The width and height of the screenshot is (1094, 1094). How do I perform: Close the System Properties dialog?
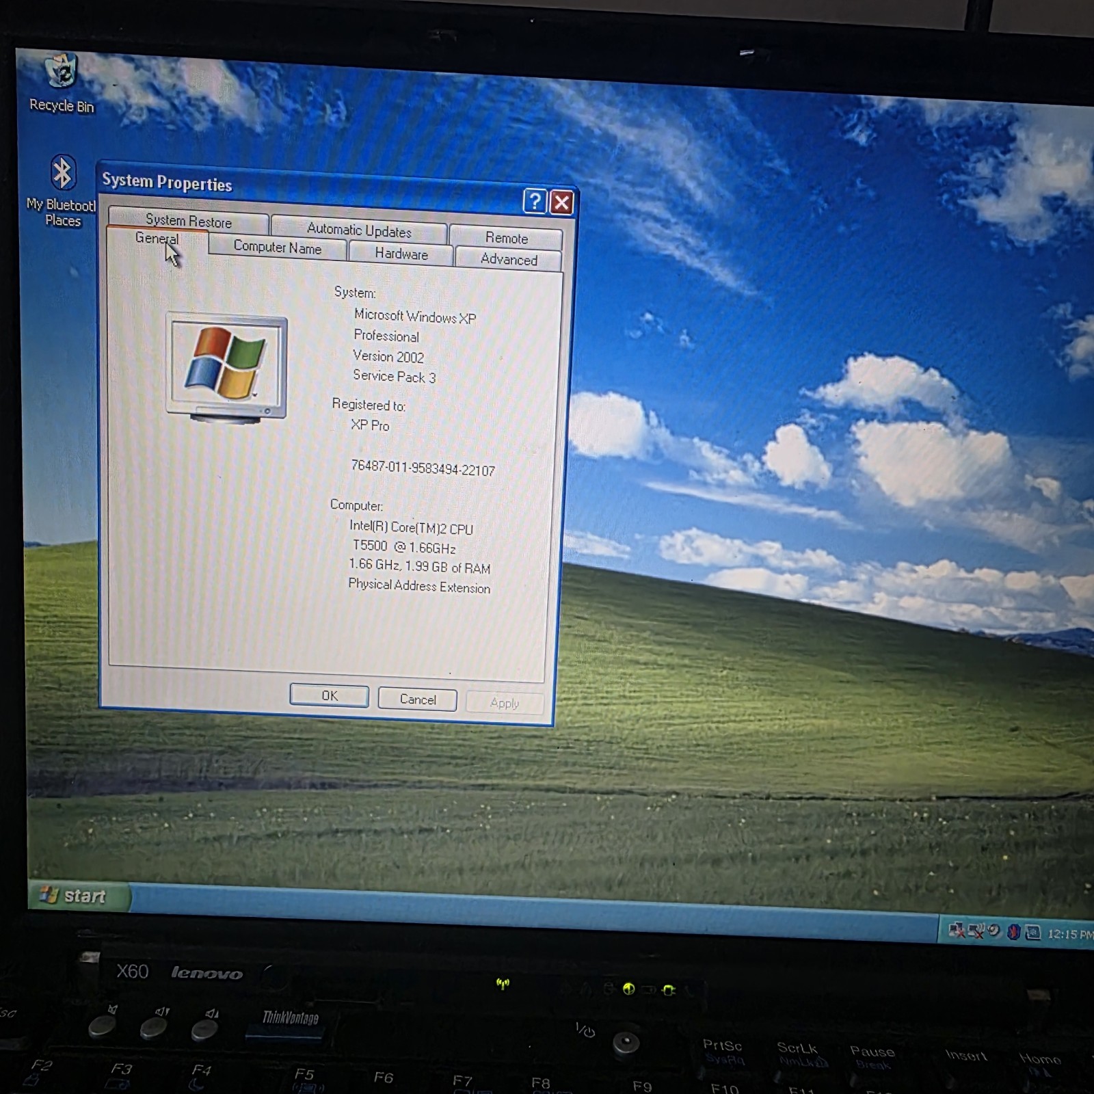(562, 202)
